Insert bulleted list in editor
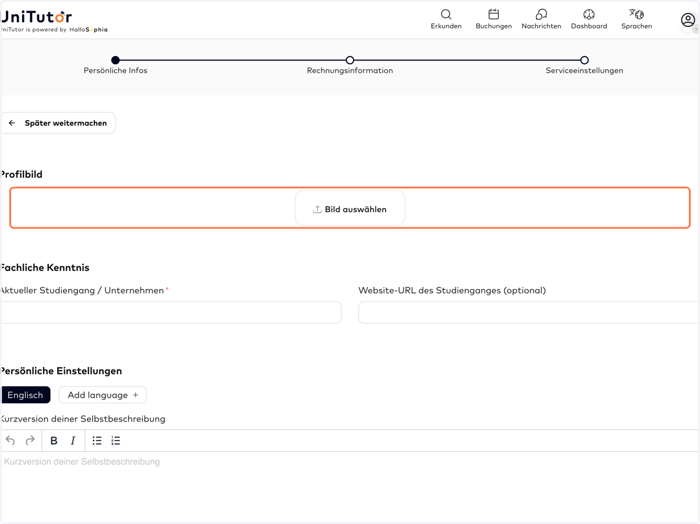This screenshot has width=700, height=524. tap(97, 441)
